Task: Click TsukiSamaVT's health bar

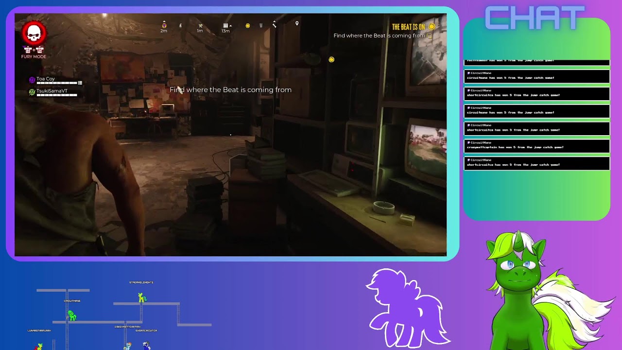Action: point(57,95)
